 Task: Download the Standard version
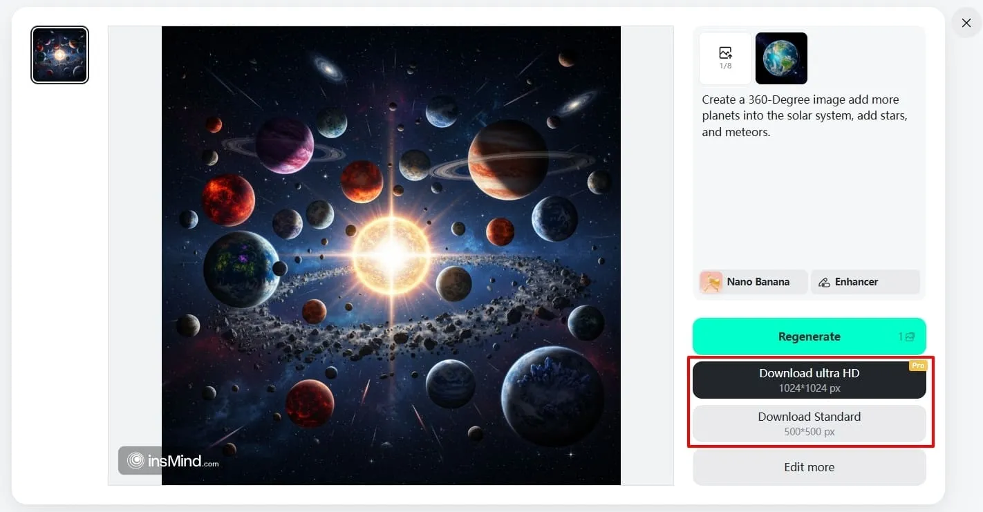(x=809, y=423)
